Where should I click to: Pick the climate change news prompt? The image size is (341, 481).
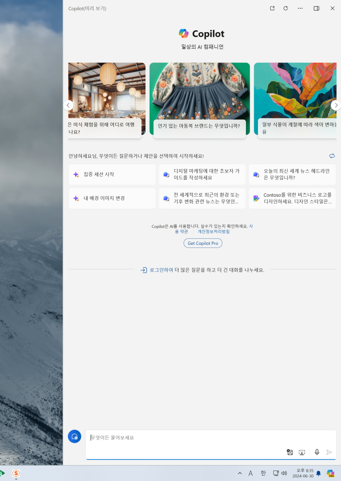click(202, 198)
